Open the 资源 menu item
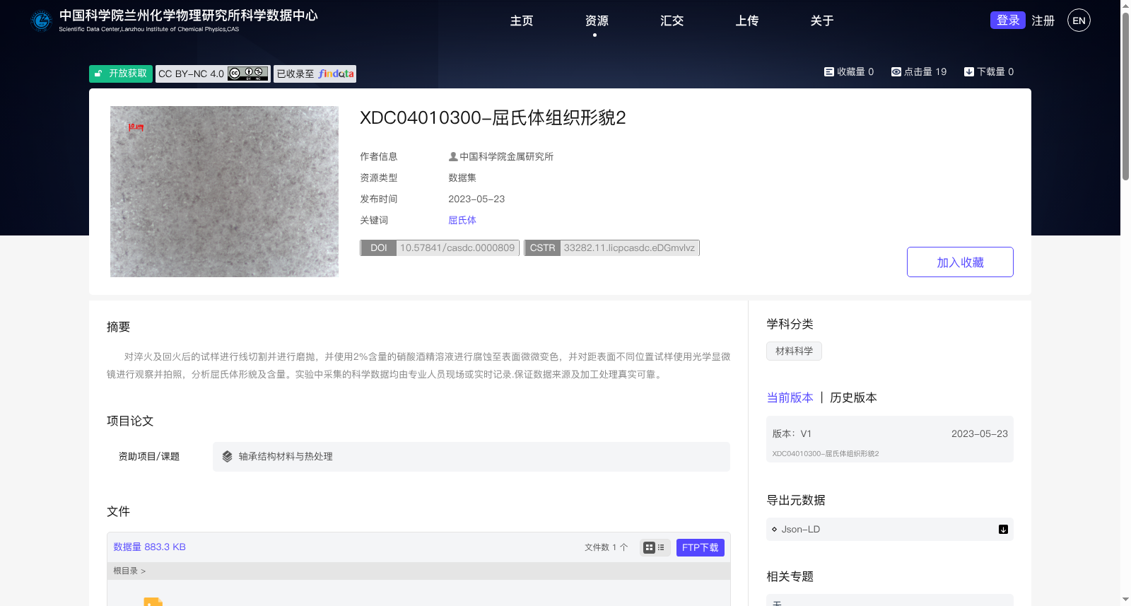 tap(597, 21)
